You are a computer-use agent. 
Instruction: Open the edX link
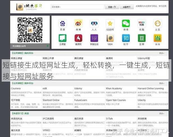(45, 88)
